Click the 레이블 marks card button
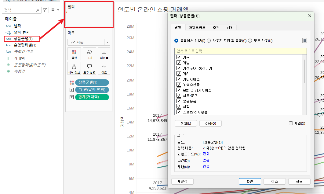The image size is (324, 194). [x=104, y=54]
